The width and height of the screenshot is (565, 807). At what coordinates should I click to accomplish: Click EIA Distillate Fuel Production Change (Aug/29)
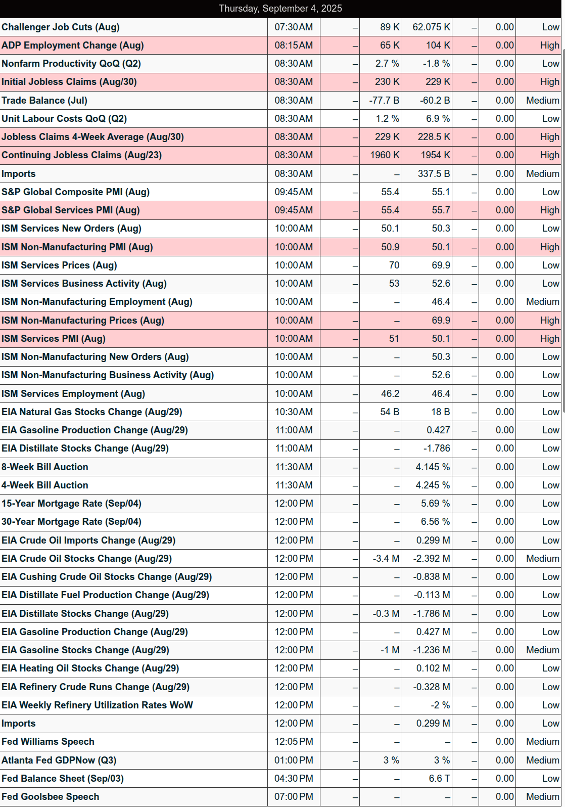tap(106, 595)
